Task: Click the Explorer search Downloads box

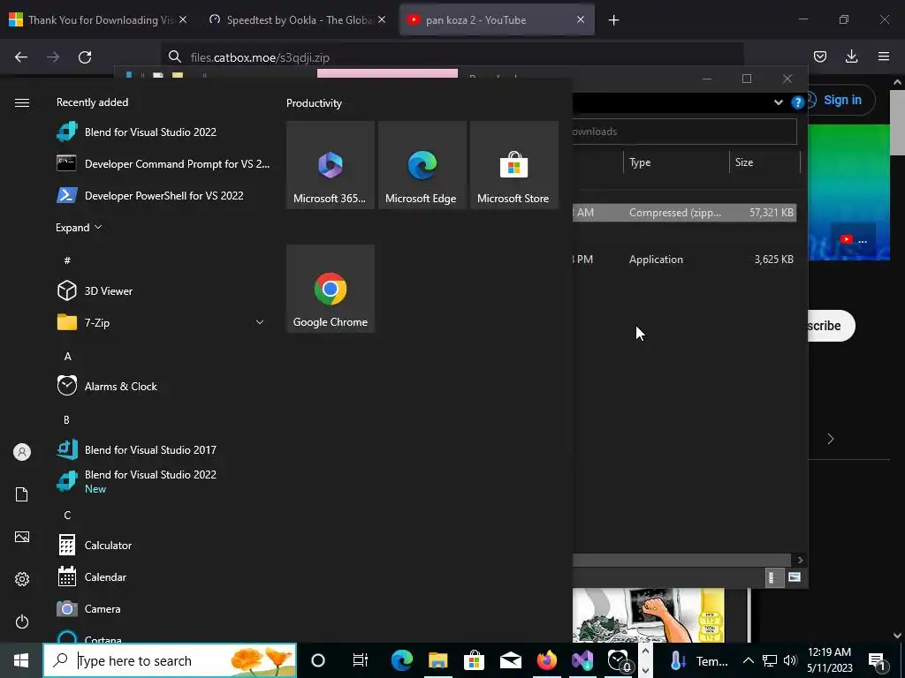Action: (685, 132)
